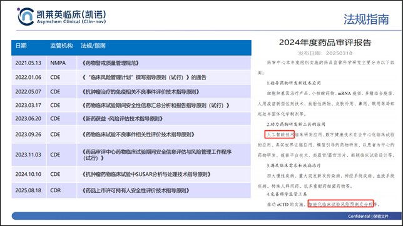Click CDE cell in the 2023.06.20 row

click(x=55, y=119)
